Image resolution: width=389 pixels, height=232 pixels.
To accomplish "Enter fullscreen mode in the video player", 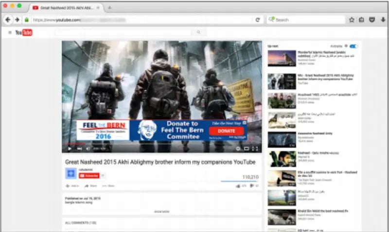I will (x=256, y=149).
